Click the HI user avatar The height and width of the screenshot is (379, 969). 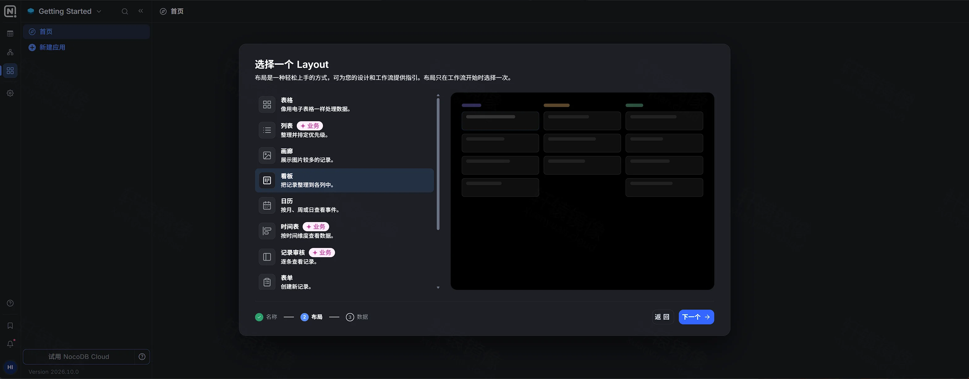tap(10, 367)
